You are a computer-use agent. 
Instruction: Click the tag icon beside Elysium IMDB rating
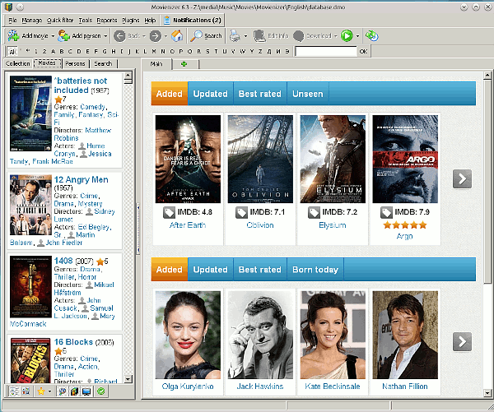[314, 213]
